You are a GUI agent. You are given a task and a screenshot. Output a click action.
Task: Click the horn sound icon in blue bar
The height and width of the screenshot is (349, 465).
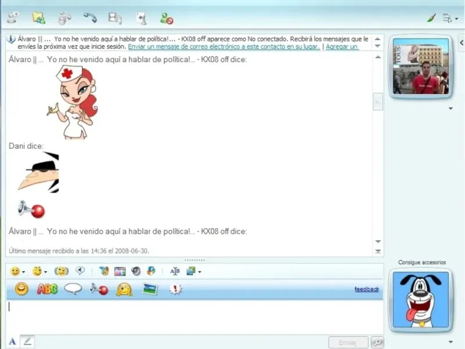tap(99, 289)
